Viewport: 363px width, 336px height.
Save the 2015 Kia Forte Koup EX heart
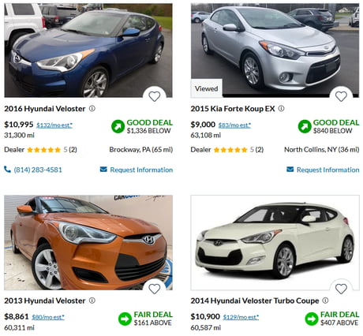click(x=341, y=96)
